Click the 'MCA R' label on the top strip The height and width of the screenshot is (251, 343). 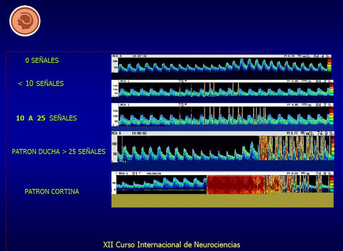click(118, 56)
